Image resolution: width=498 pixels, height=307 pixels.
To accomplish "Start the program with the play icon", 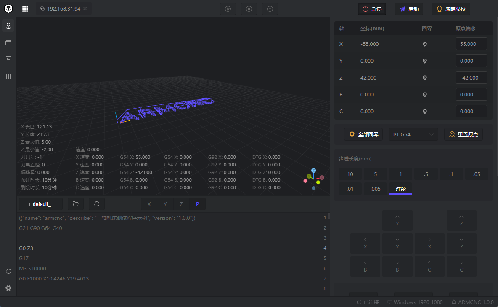I will coord(228,9).
